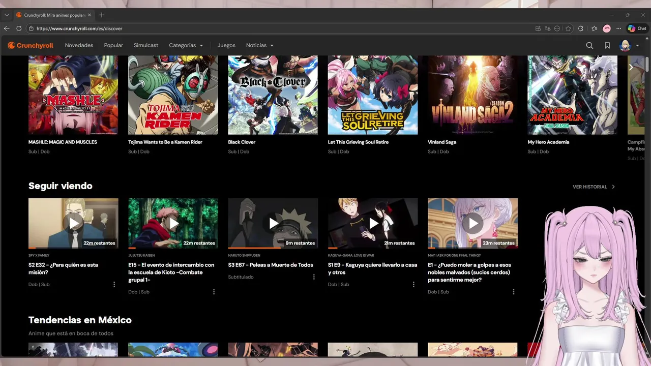Click JUJUTSU KAISEN series label
This screenshot has width=651, height=366.
[x=141, y=255]
